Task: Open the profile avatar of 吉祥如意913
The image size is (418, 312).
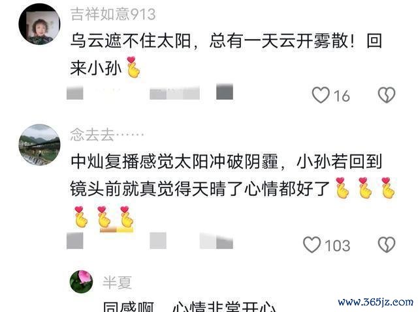Action: [39, 24]
